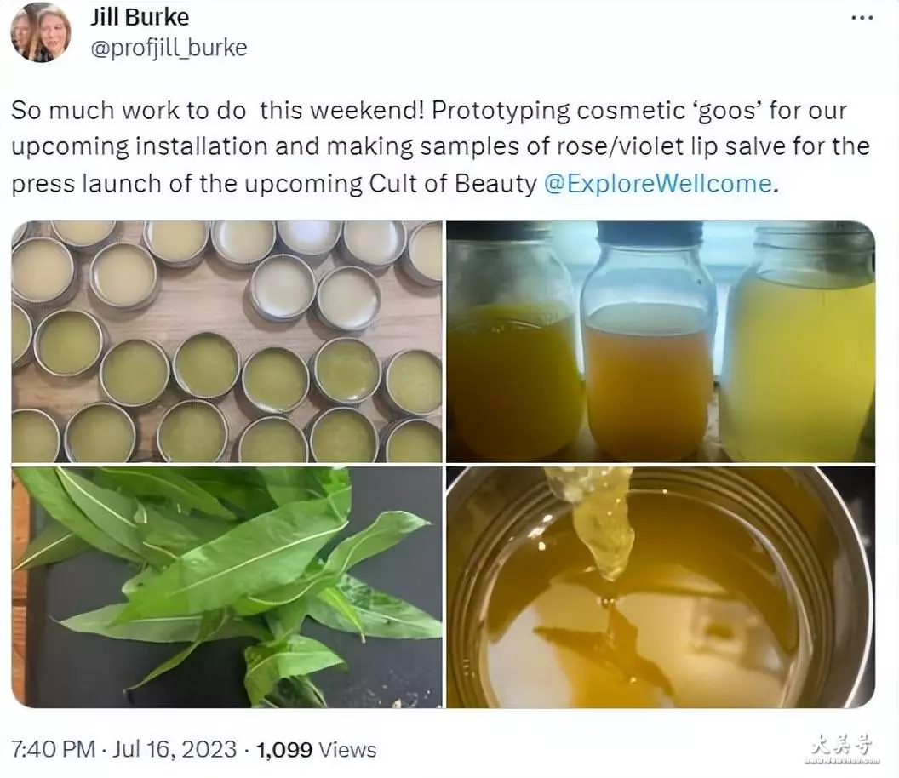The height and width of the screenshot is (778, 899).
Task: Click the tweet text about cosmetic goos
Action: click(440, 146)
